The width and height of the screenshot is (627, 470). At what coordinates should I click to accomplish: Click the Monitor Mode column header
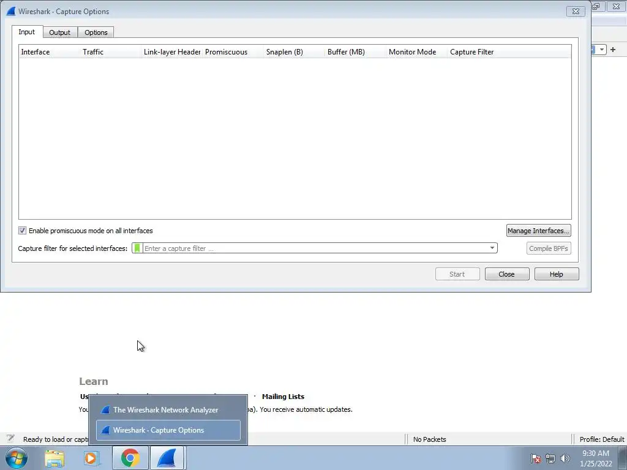click(x=416, y=52)
